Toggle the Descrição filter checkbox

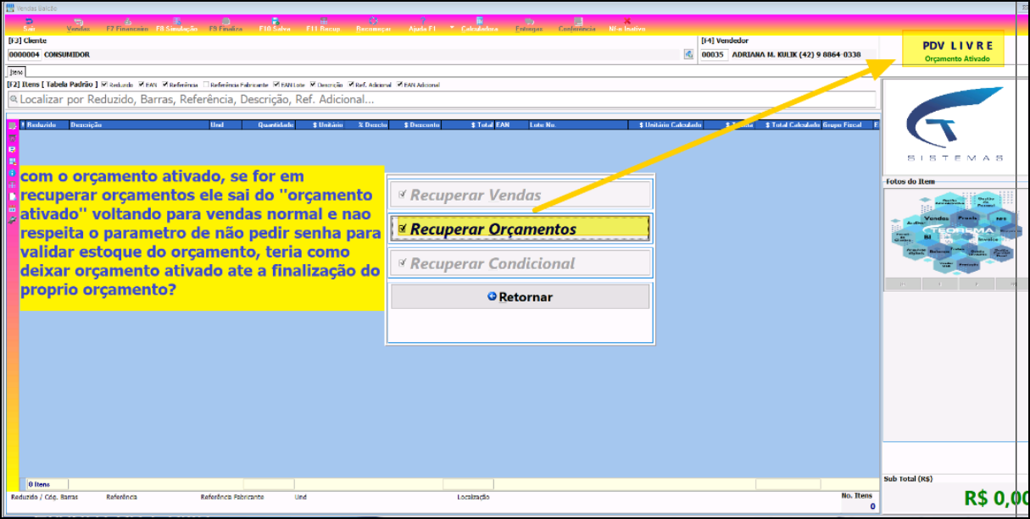point(313,85)
